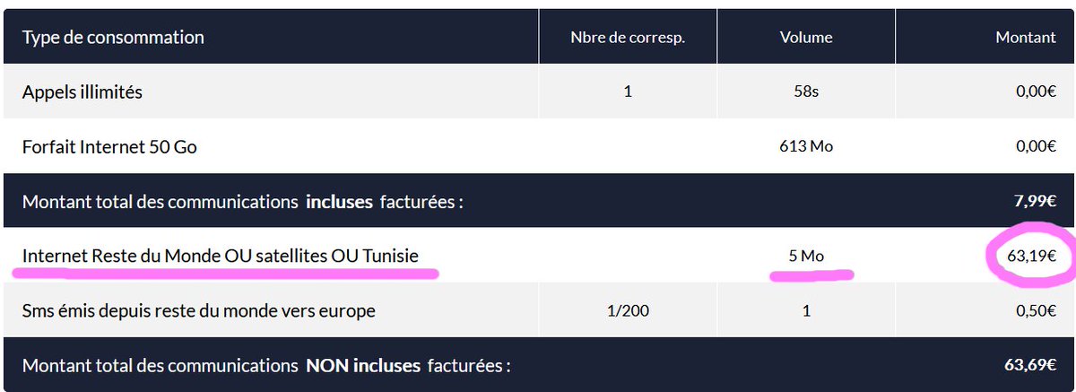Click the 613 Mo volume value

(x=806, y=146)
